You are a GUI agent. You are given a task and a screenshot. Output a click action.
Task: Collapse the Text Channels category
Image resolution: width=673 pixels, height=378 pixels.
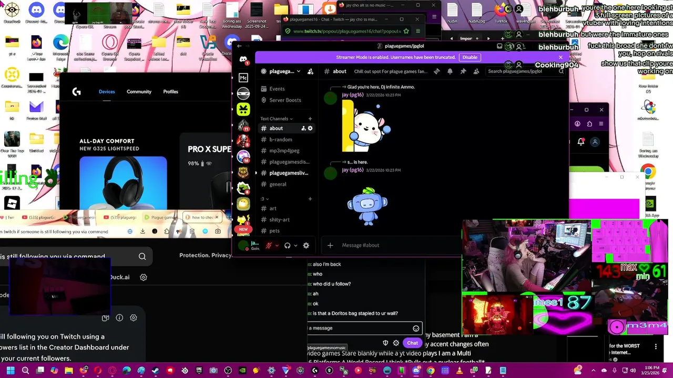coord(276,119)
